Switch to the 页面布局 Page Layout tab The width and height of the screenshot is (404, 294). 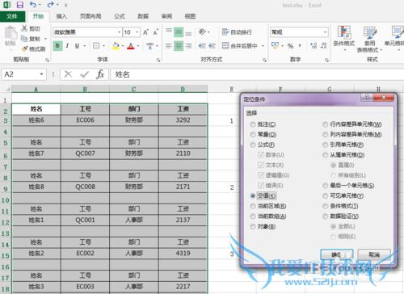coord(90,16)
